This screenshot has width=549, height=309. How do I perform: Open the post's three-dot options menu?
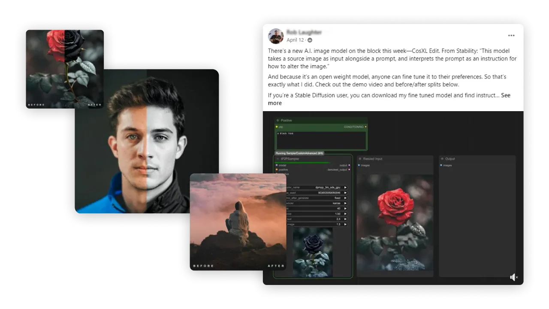click(511, 36)
